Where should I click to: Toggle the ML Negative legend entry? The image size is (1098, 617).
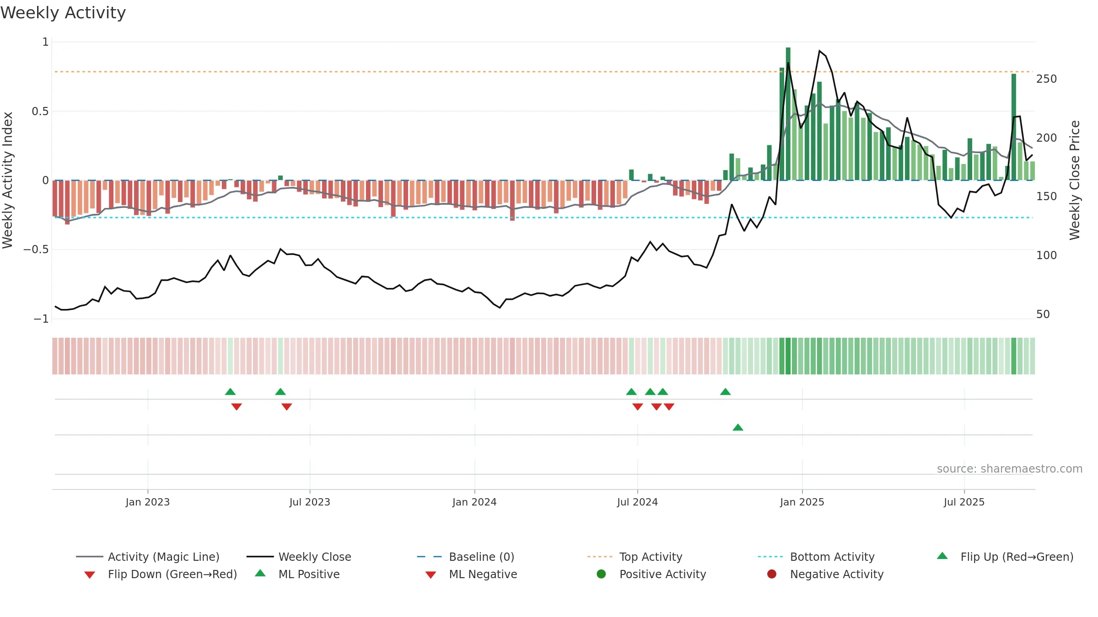(471, 574)
